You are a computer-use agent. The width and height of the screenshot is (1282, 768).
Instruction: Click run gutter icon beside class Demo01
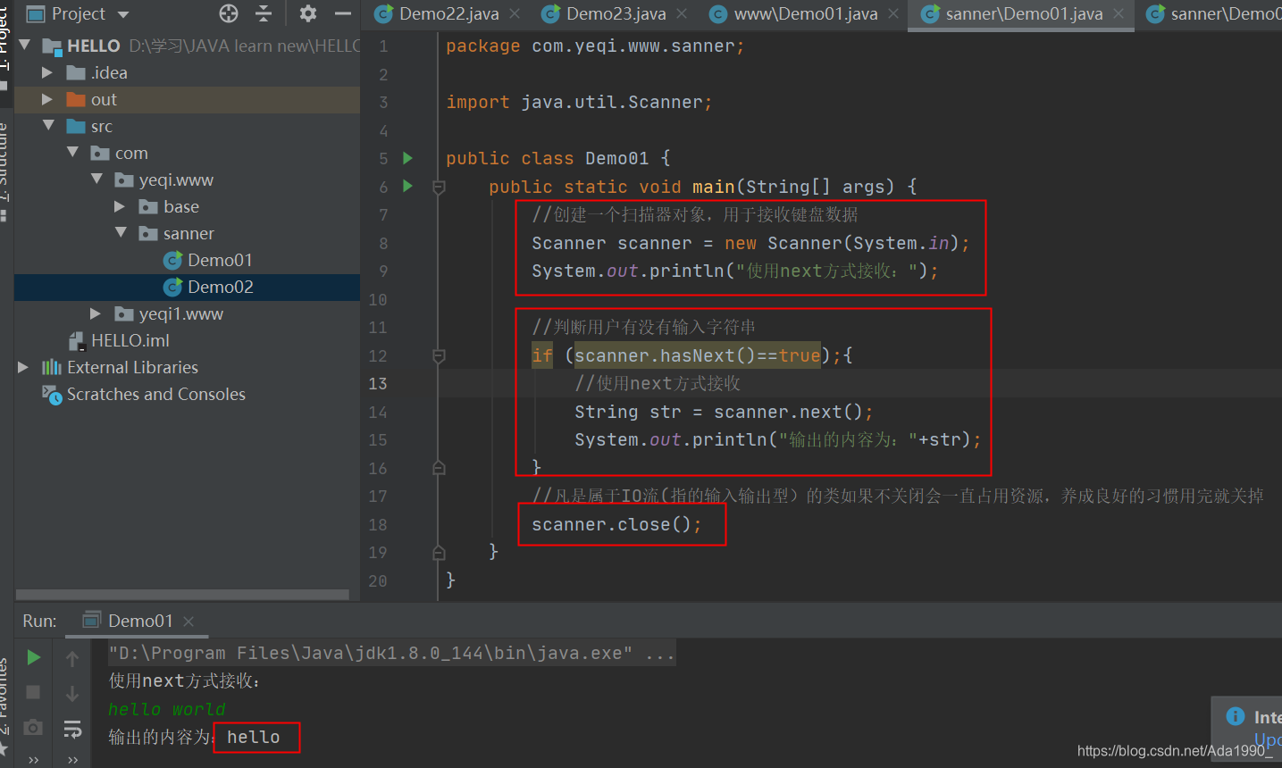click(408, 158)
